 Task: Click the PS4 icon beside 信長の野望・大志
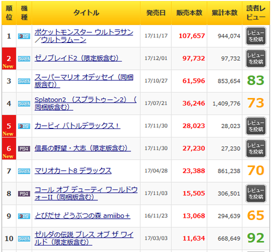coord(24,149)
